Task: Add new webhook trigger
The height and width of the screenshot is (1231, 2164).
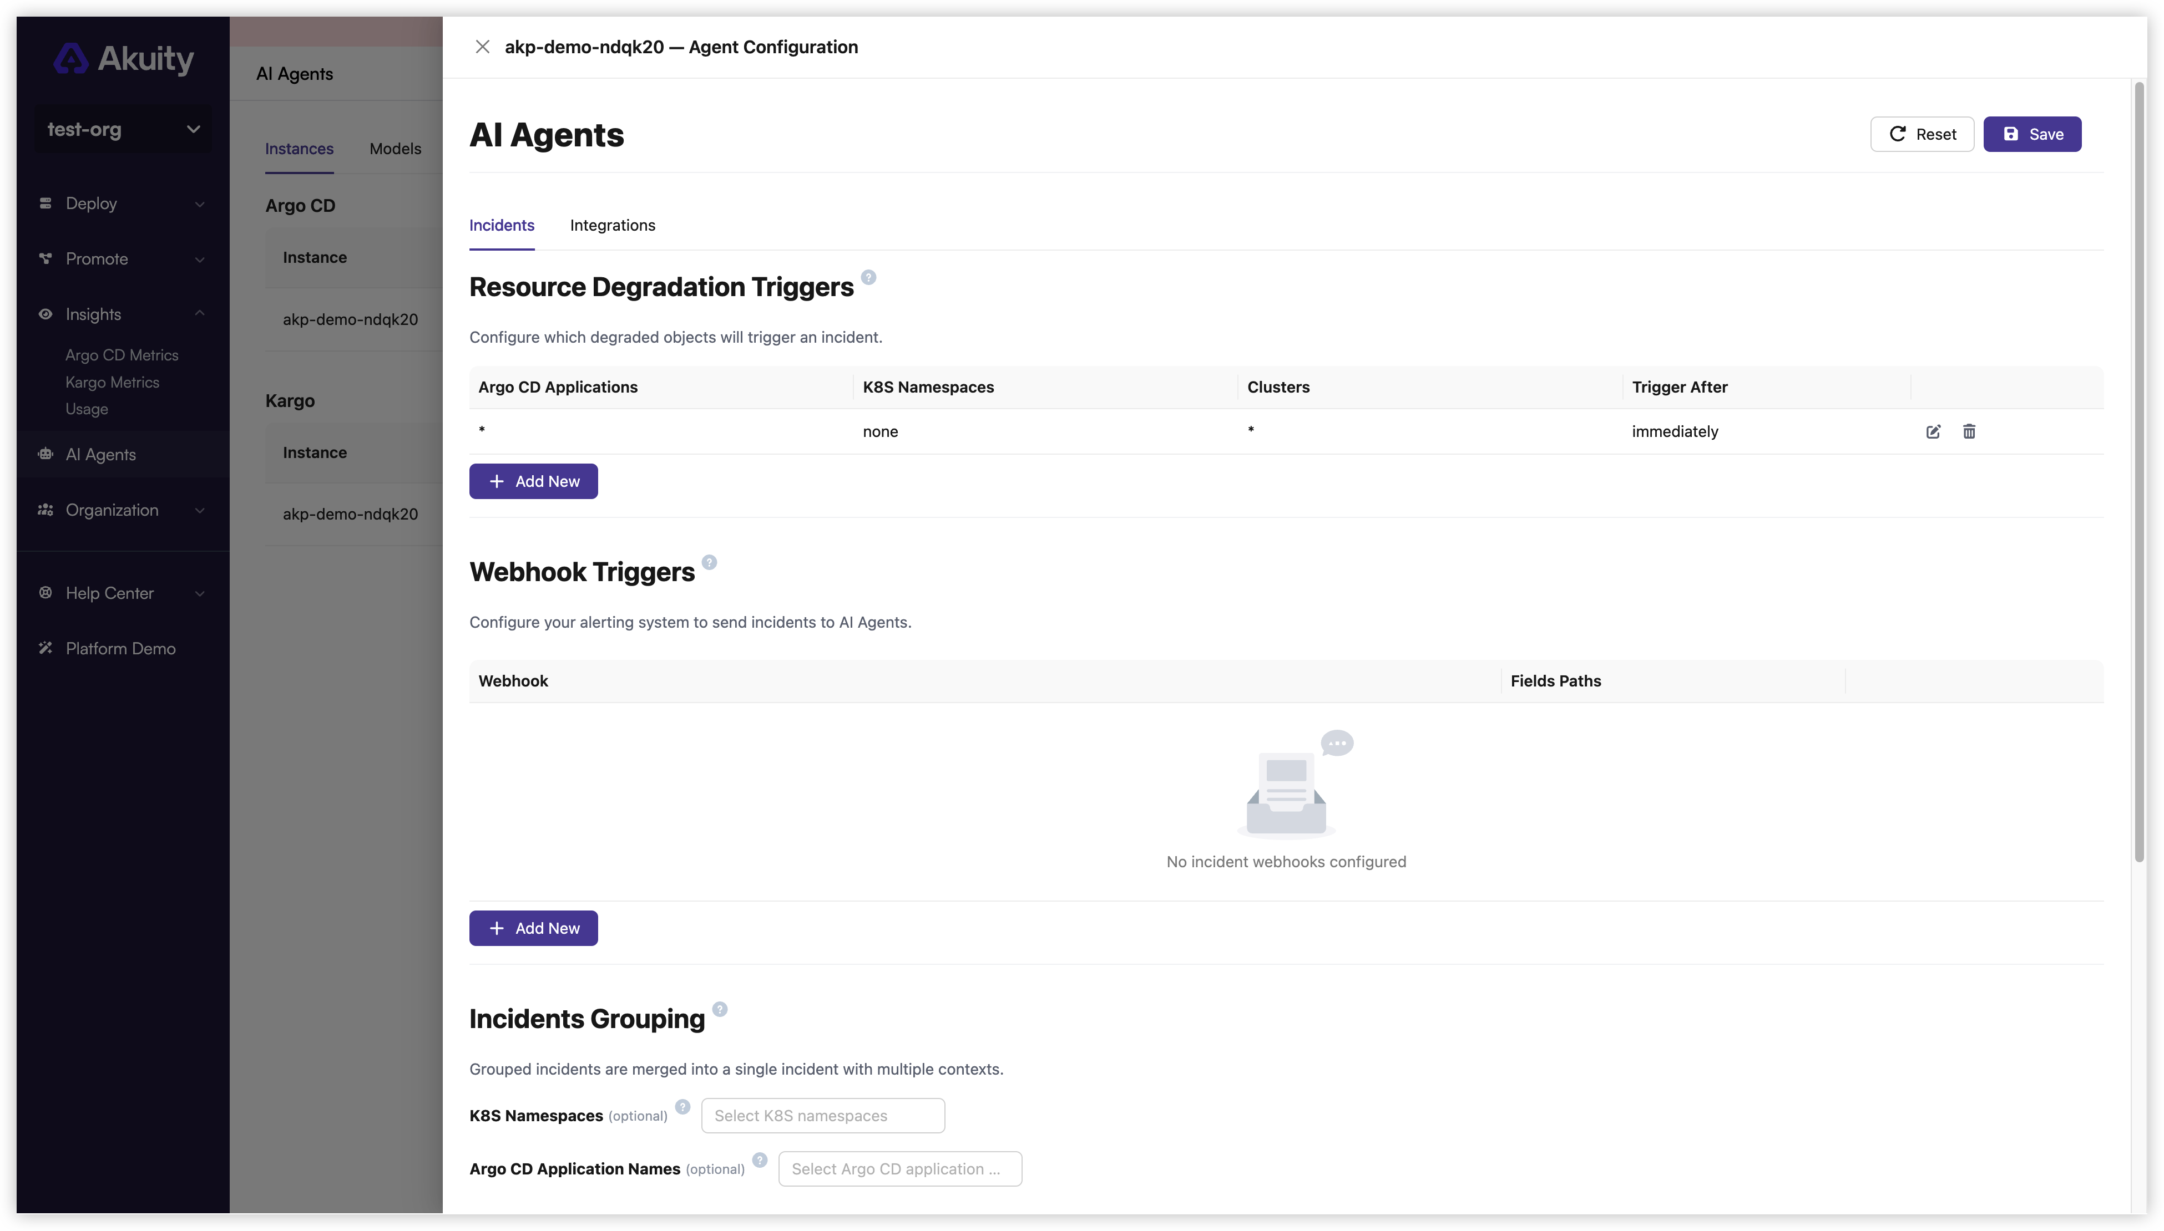Action: pyautogui.click(x=534, y=928)
